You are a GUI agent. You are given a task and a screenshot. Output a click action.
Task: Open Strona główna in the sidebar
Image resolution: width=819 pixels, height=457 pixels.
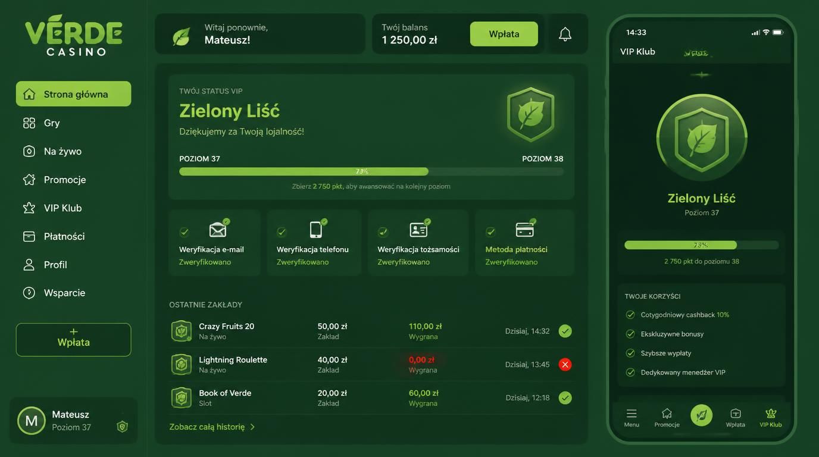tap(74, 94)
